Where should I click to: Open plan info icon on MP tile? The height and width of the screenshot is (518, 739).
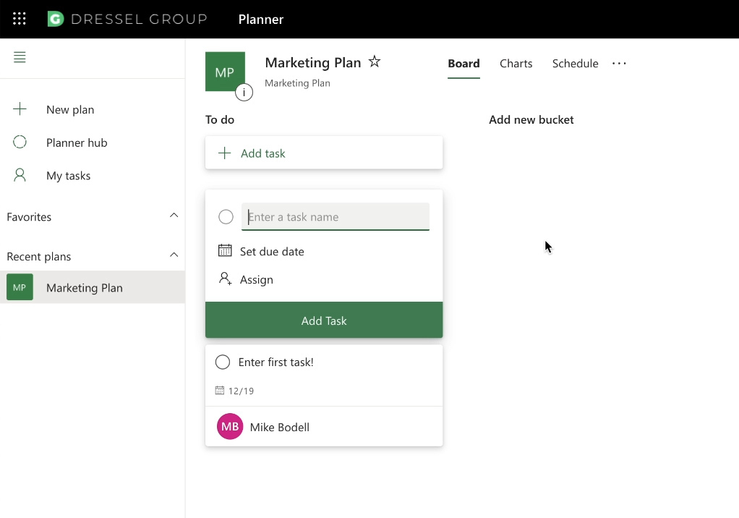tap(244, 93)
